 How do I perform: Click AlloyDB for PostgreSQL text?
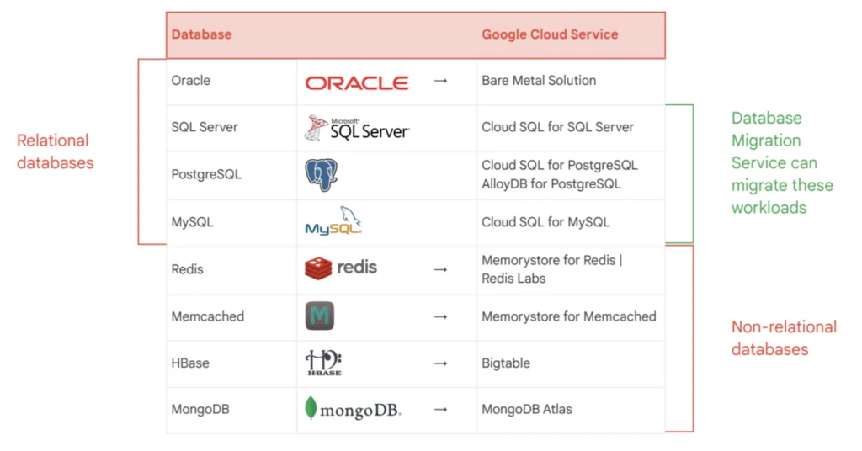click(551, 184)
